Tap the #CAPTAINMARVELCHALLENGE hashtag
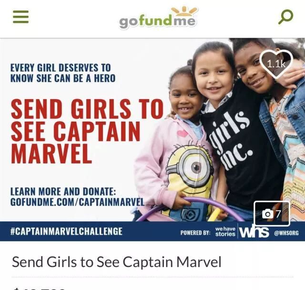The height and width of the screenshot is (290, 305). tap(66, 231)
